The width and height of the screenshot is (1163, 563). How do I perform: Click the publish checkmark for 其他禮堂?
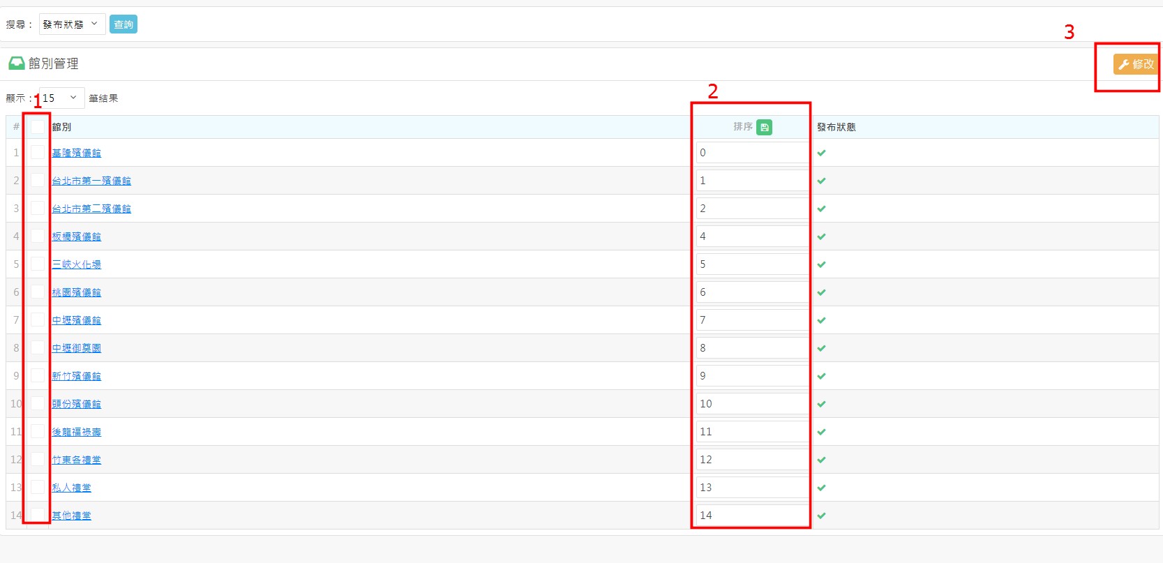click(821, 516)
